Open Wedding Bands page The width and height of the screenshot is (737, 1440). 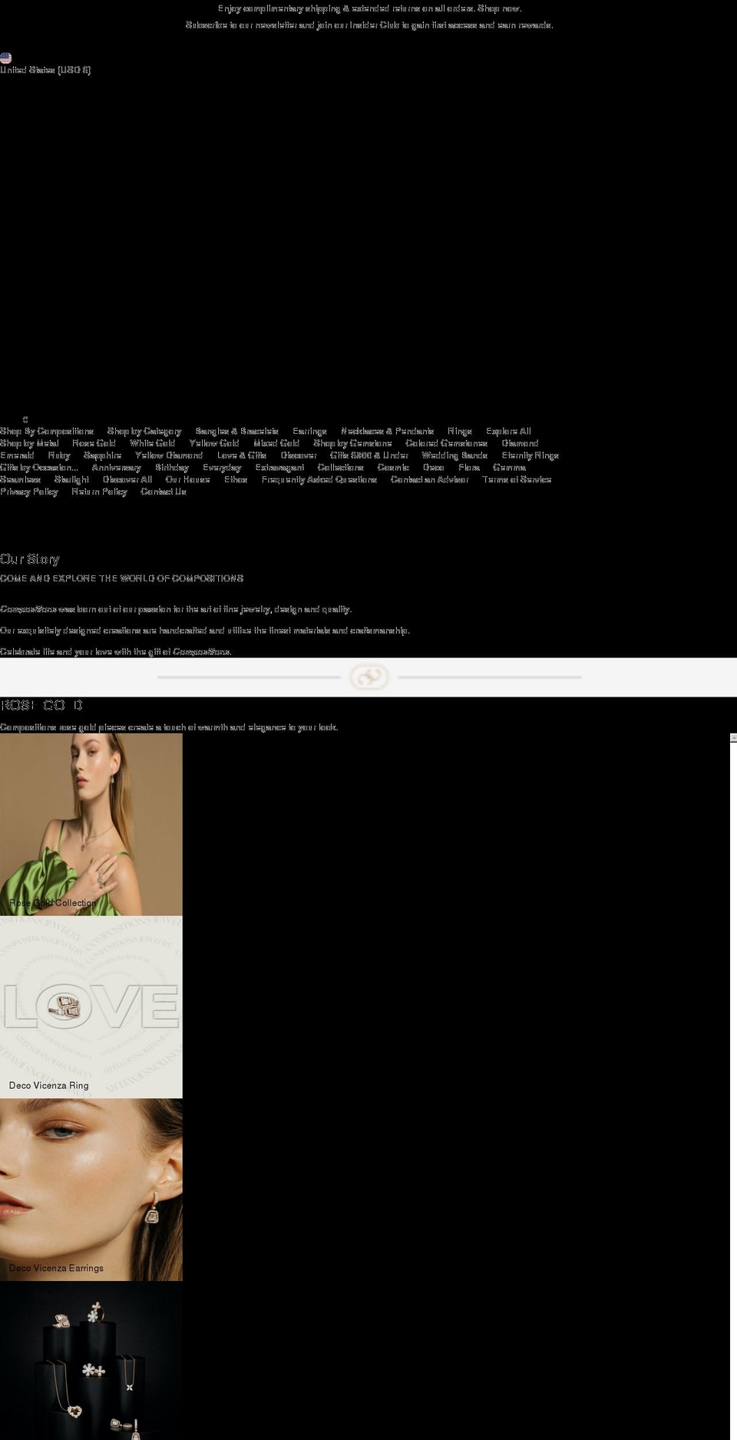pos(454,455)
